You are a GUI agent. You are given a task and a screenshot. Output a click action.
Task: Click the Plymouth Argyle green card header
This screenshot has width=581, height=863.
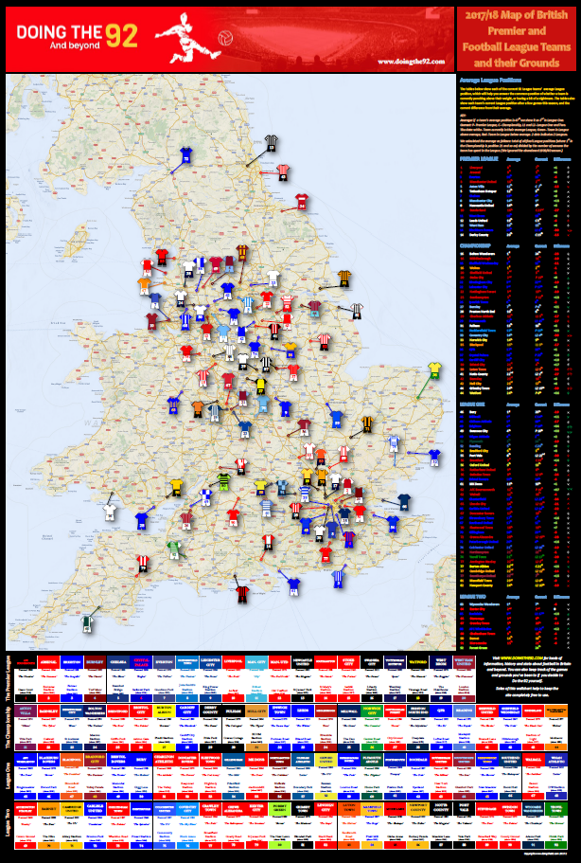[372, 760]
